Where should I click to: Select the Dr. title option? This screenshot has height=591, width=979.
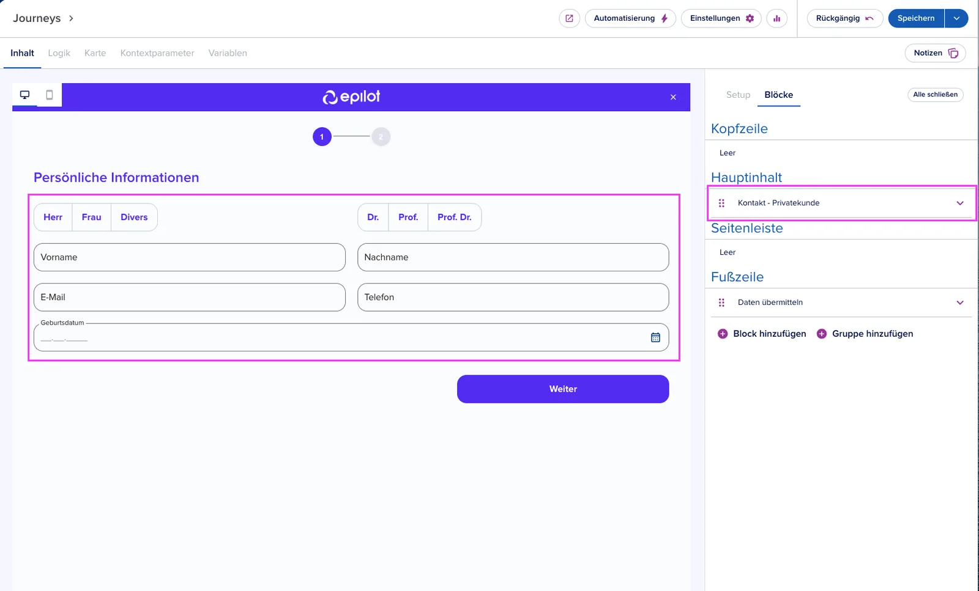point(373,217)
